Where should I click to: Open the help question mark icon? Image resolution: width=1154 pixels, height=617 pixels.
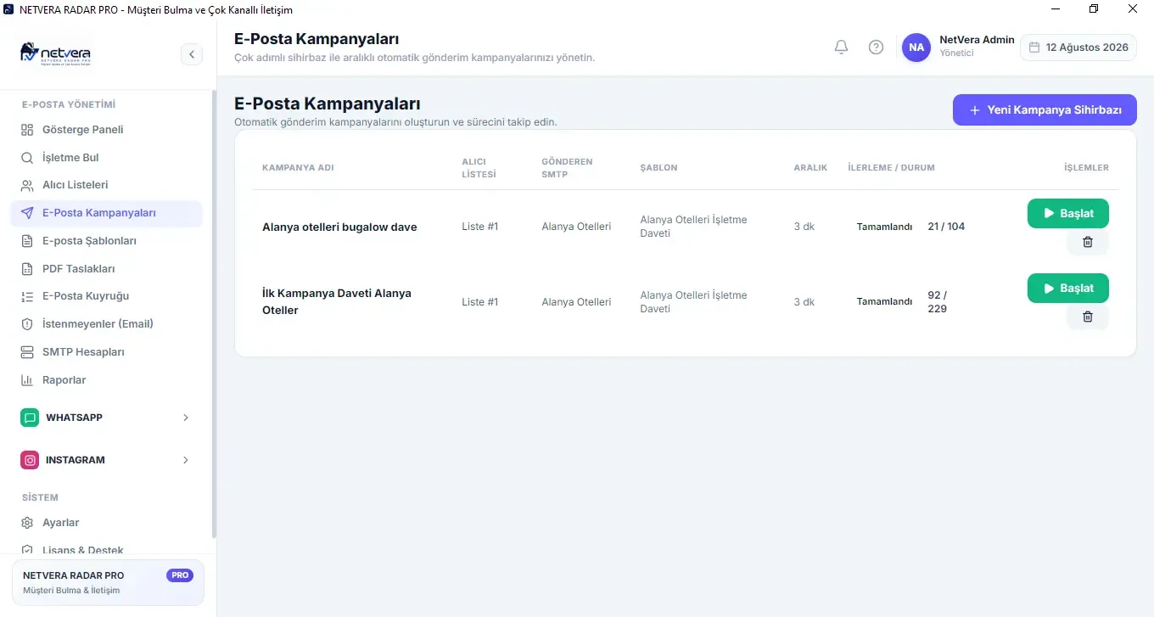[x=876, y=48]
